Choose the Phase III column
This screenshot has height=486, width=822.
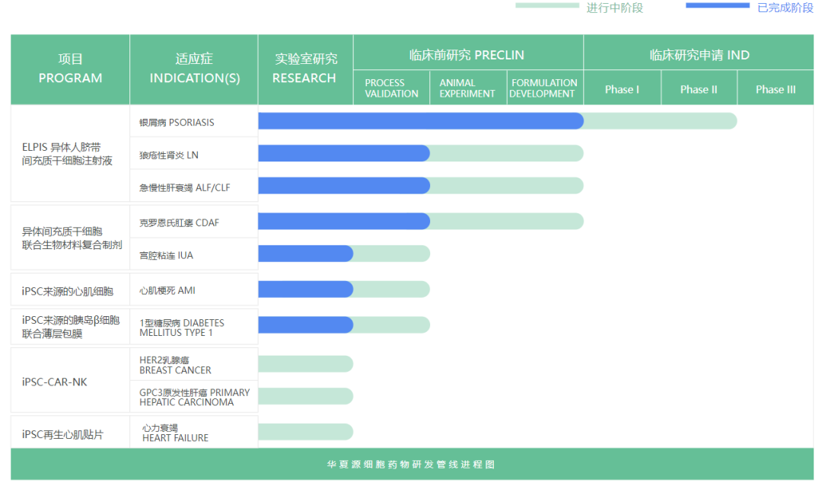(x=776, y=89)
